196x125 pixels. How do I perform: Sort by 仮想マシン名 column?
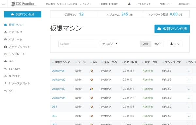coord(61,62)
